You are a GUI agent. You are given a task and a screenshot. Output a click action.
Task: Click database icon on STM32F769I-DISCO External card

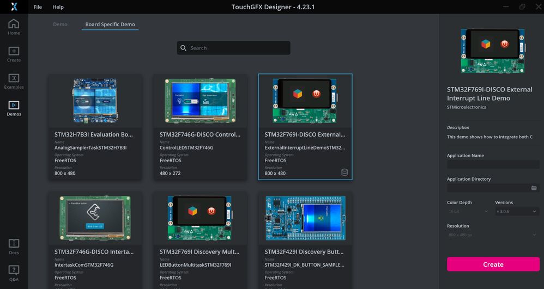click(x=344, y=172)
